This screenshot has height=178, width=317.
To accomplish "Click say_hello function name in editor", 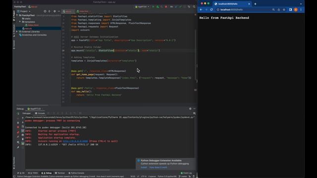I will (83, 91).
